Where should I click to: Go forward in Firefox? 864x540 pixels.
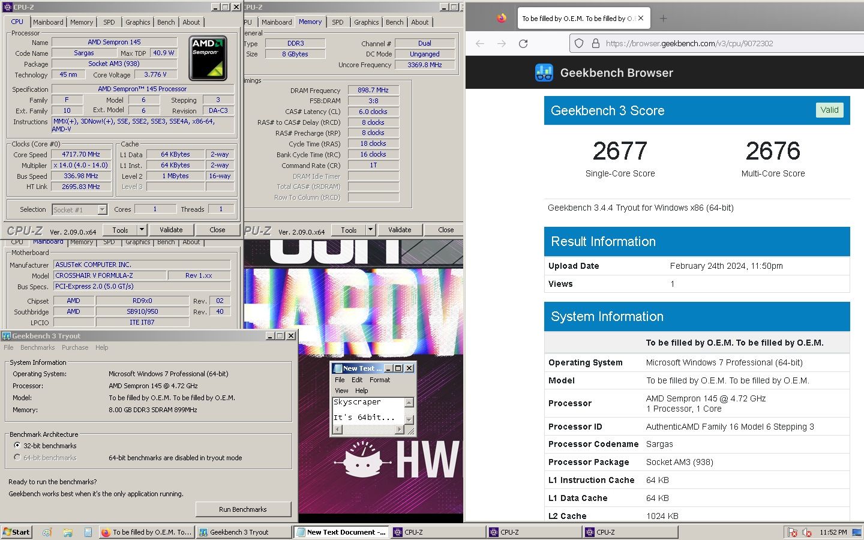point(502,43)
